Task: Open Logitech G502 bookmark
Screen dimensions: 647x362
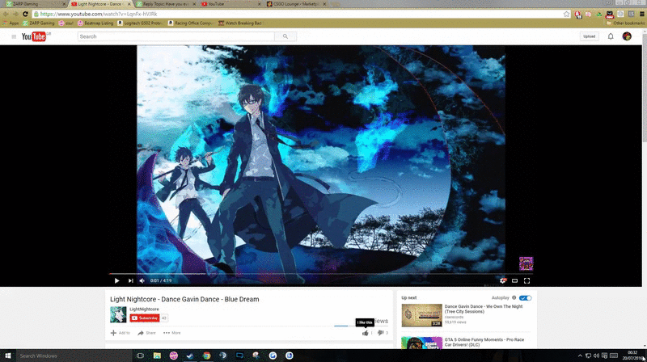Action: point(140,23)
